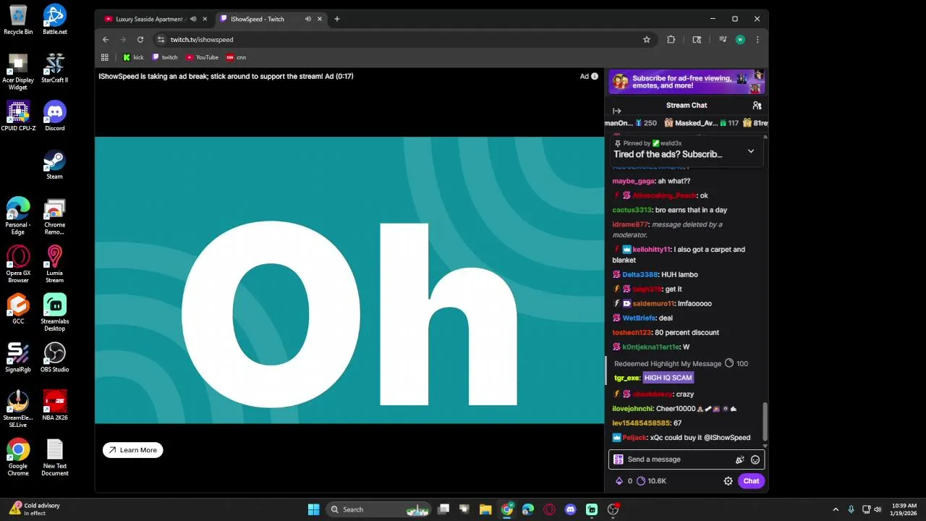Open Windows Start menu
The image size is (926, 521).
(313, 509)
